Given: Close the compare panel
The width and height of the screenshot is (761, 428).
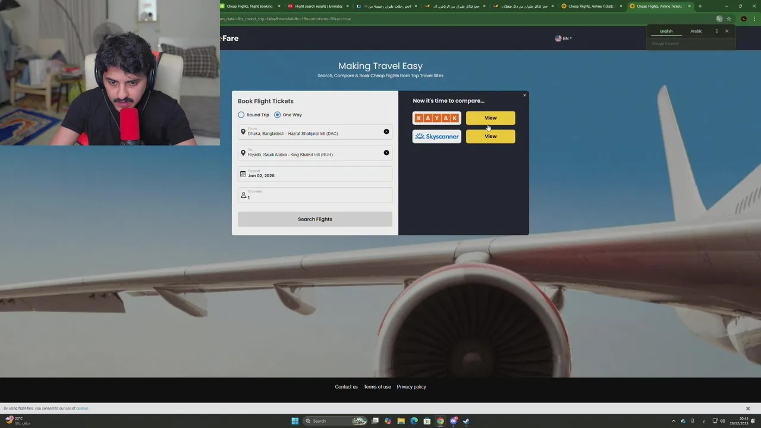Looking at the screenshot, I should point(524,95).
